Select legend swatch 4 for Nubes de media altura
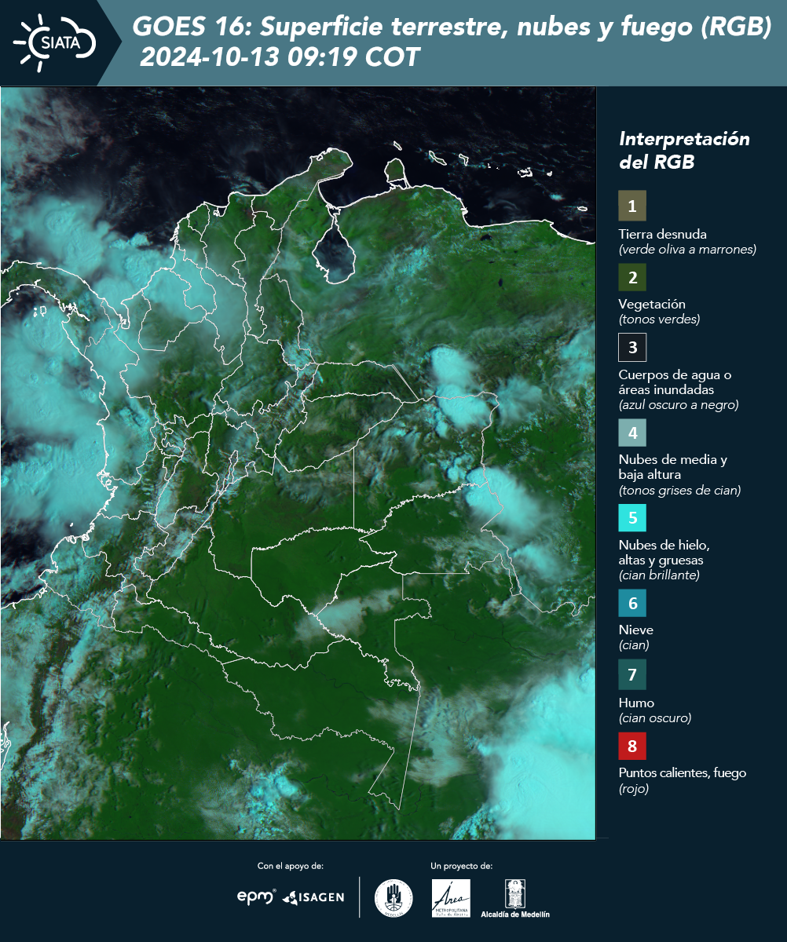 click(x=632, y=432)
